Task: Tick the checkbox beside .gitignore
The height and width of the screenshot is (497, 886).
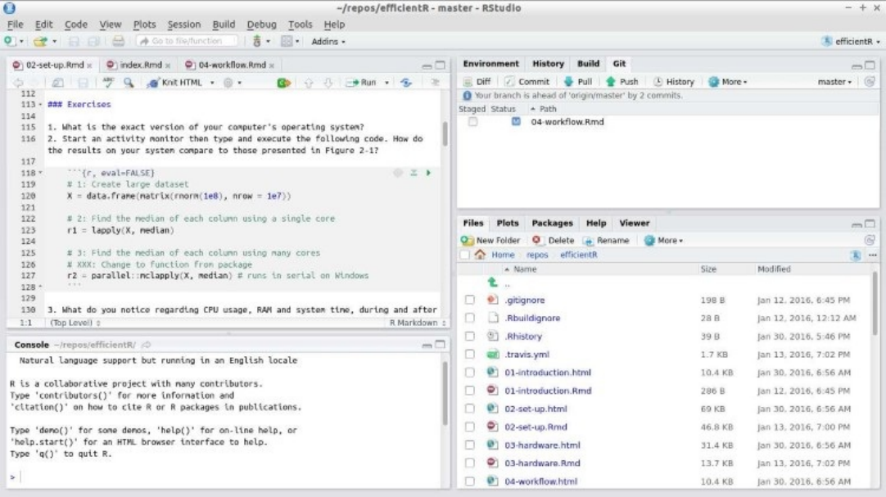Action: pos(470,300)
